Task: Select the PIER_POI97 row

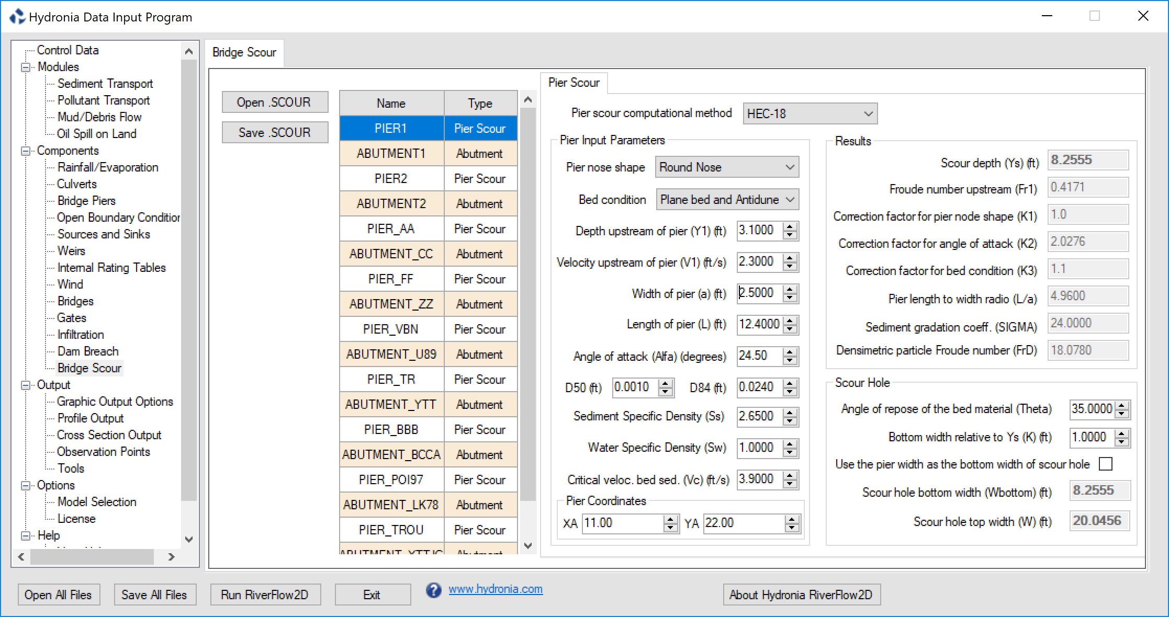Action: point(429,480)
